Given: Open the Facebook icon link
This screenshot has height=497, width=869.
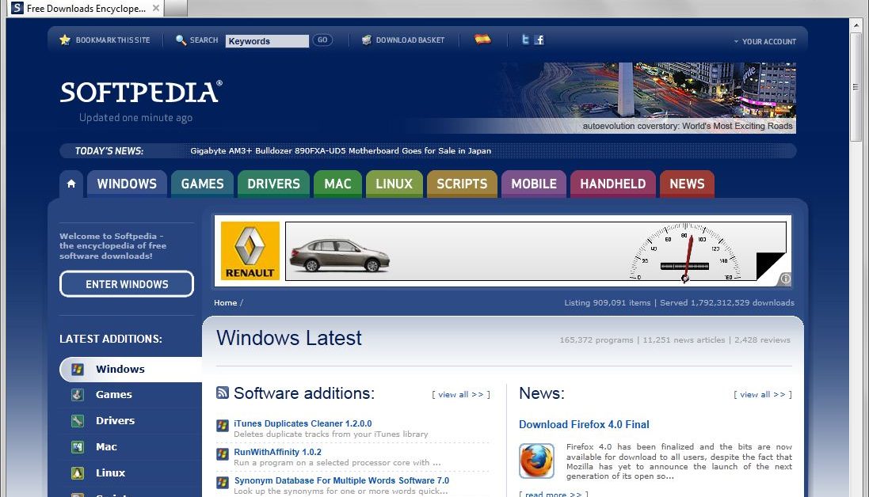Looking at the screenshot, I should point(539,40).
